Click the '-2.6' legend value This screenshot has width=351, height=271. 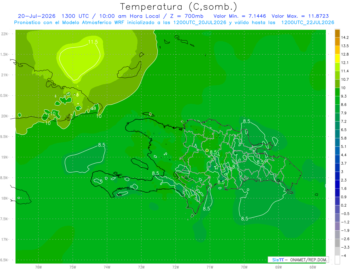[x=345, y=239]
